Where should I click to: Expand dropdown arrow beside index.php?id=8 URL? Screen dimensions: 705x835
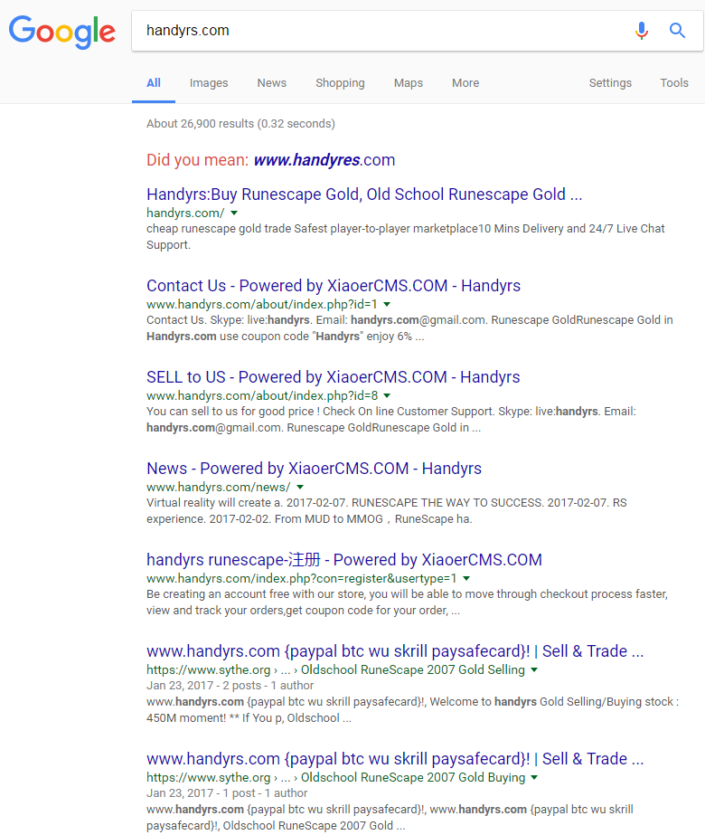coord(388,395)
